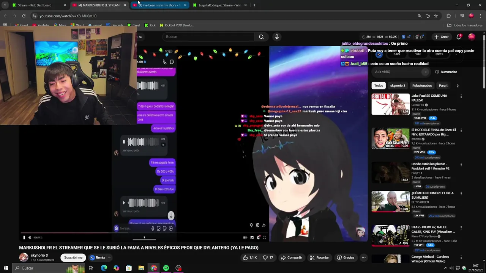Submit the Ask vidIQ arrow
Image resolution: width=486 pixels, height=273 pixels.
[426, 72]
